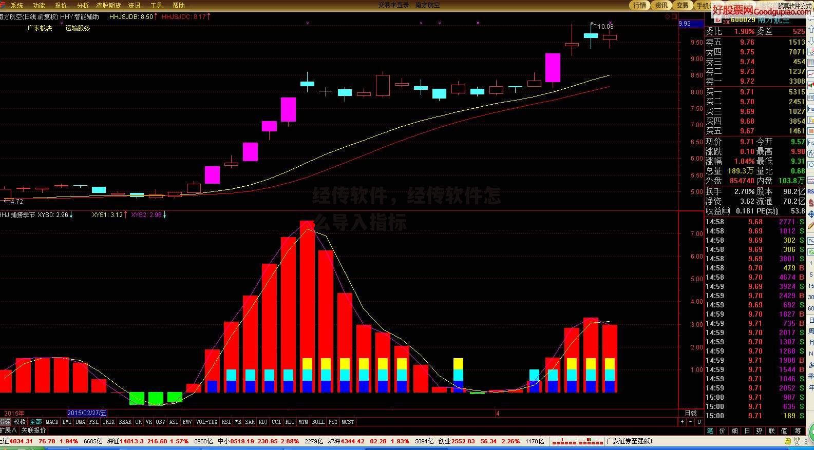Click the 600029 stock code
This screenshot has width=814, height=450.
(743, 20)
